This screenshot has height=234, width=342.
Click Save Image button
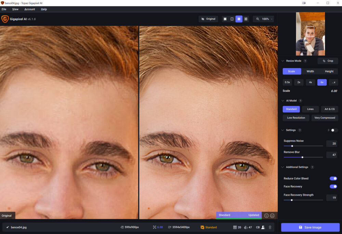[310, 227]
